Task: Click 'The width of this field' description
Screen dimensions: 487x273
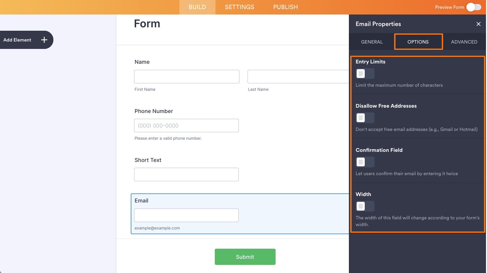Action: pyautogui.click(x=417, y=221)
